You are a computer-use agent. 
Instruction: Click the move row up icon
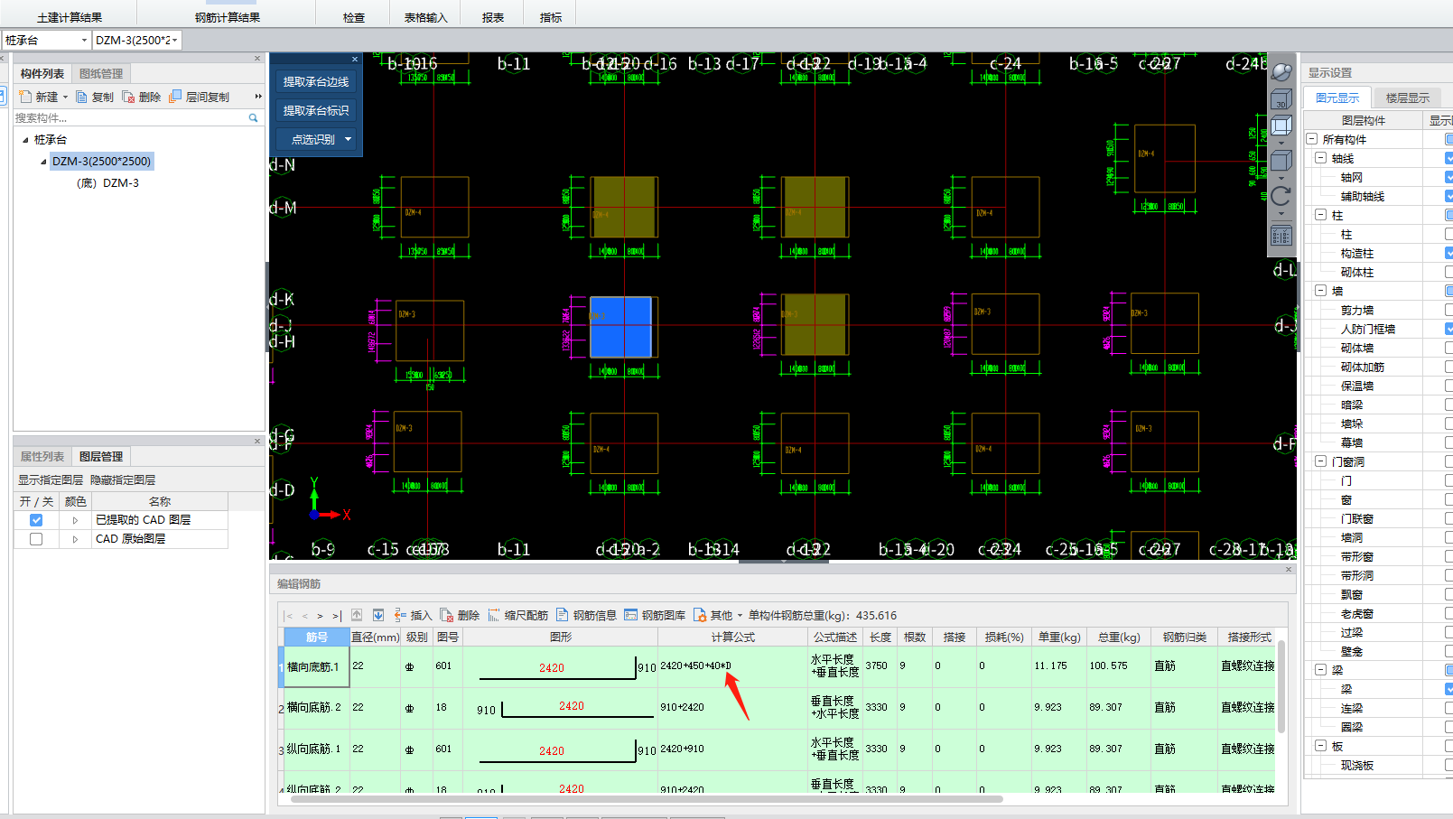point(357,615)
